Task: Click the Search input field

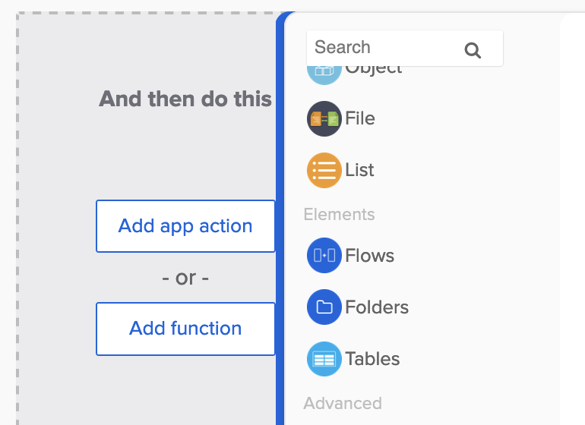Action: tap(384, 48)
